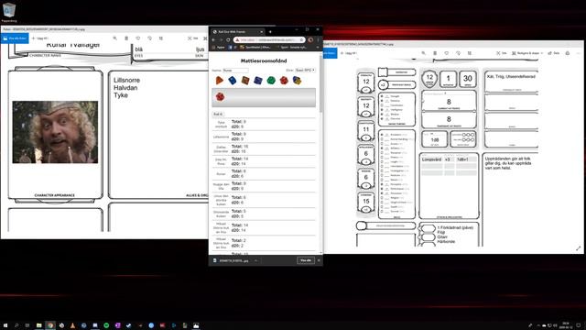
Task: Click the Halvdan name in the allies box
Action: point(125,88)
